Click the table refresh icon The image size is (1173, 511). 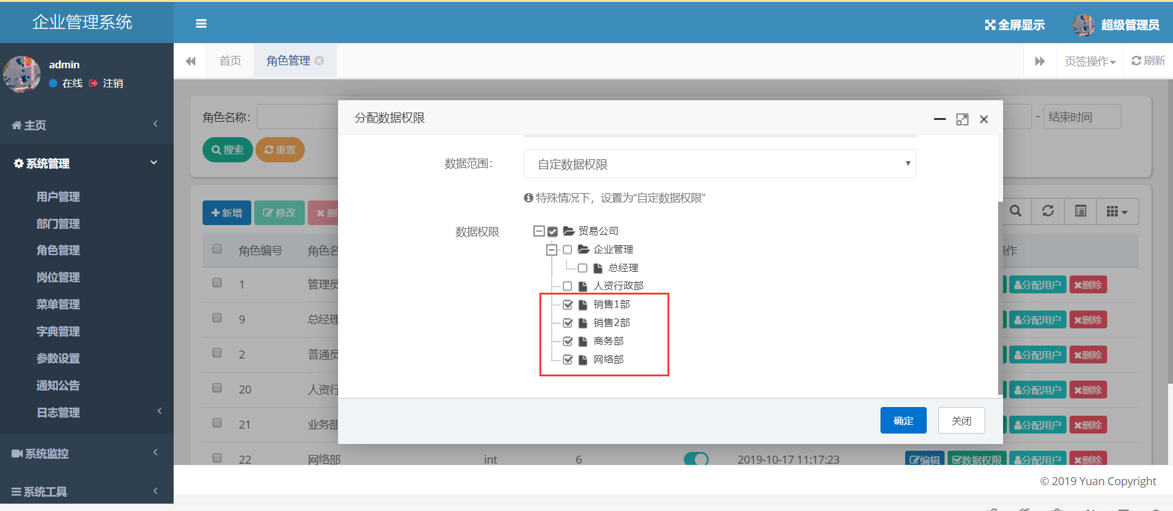tap(1047, 212)
